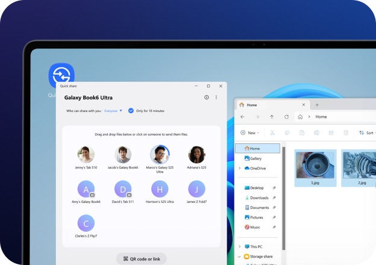Expand the This PC tree node
Screen dimensions: 376x265
click(x=239, y=246)
